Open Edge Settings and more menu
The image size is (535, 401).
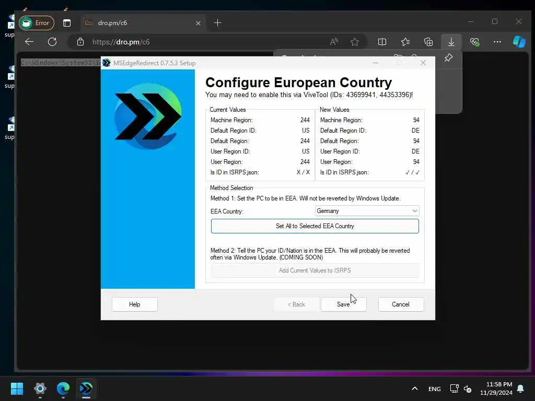point(497,42)
